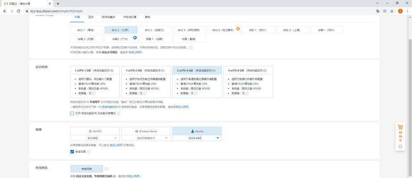The width and height of the screenshot is (412, 178).
Task: Click help icon beside 专有网络 button
Action: pyautogui.click(x=106, y=169)
